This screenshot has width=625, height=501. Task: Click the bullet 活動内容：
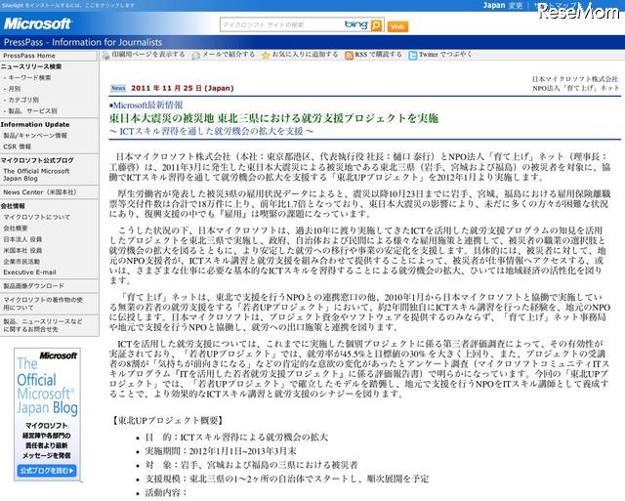coord(166,492)
